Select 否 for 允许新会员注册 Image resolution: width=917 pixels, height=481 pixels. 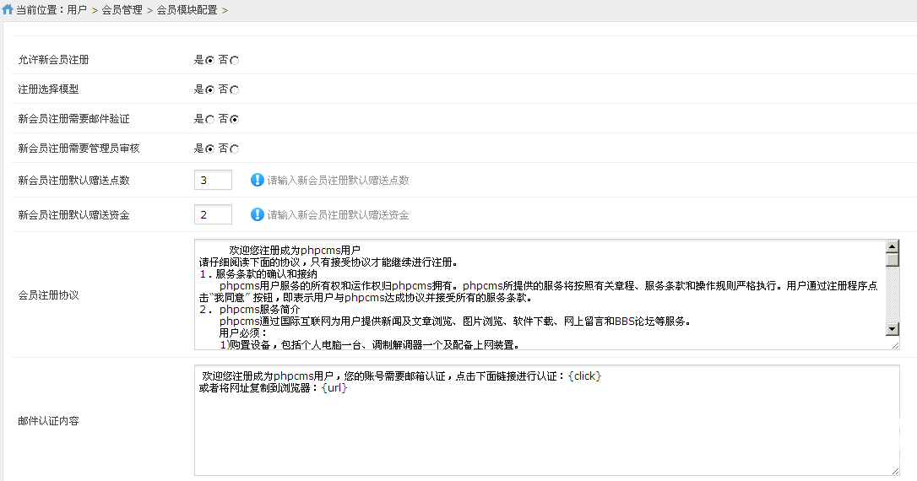234,60
